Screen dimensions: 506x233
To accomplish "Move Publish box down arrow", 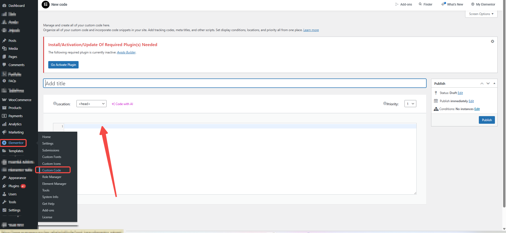I will [488, 83].
